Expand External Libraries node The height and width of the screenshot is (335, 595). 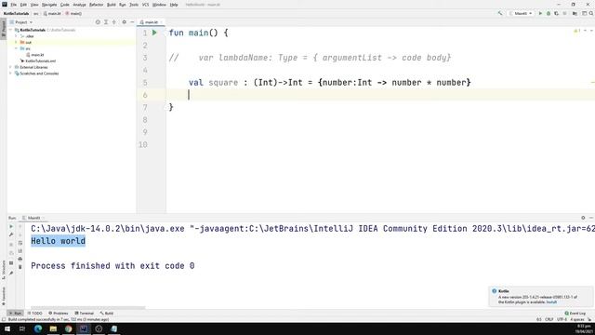11,67
